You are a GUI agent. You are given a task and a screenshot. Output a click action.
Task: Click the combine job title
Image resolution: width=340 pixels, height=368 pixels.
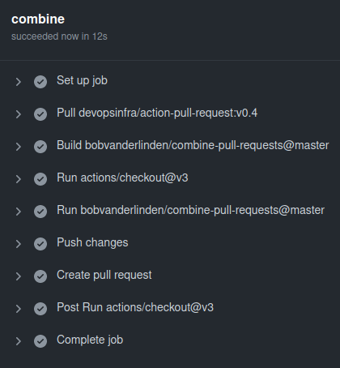pos(38,19)
